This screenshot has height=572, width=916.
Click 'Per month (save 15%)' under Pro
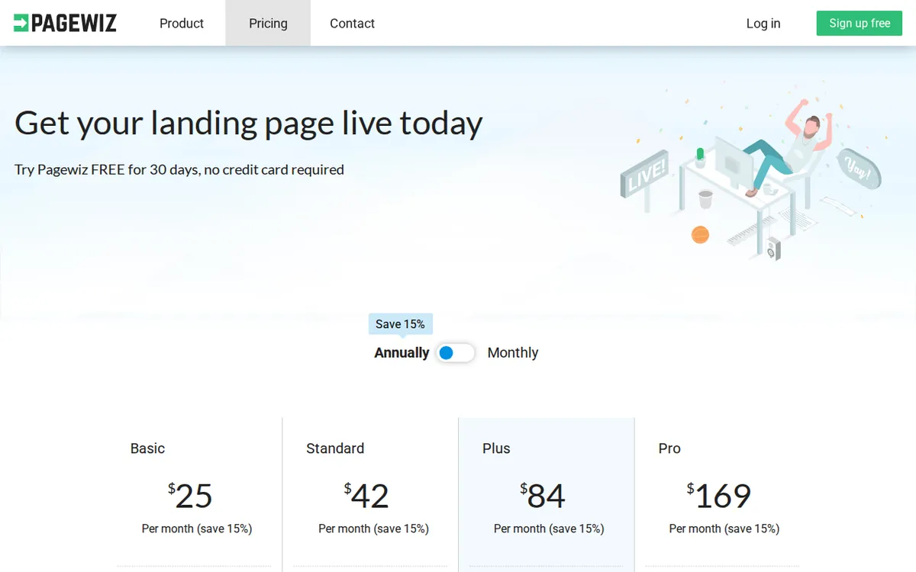click(724, 529)
